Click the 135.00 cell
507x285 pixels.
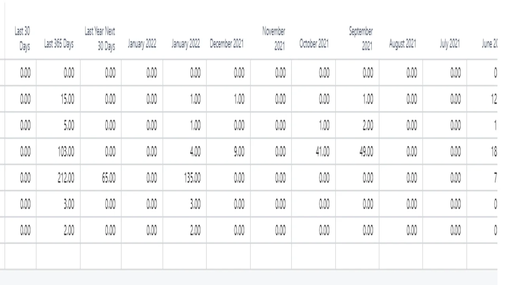pyautogui.click(x=192, y=178)
